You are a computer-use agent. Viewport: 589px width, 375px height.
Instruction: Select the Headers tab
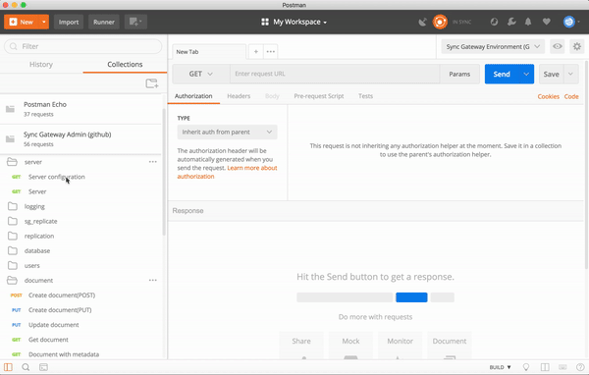coord(239,96)
